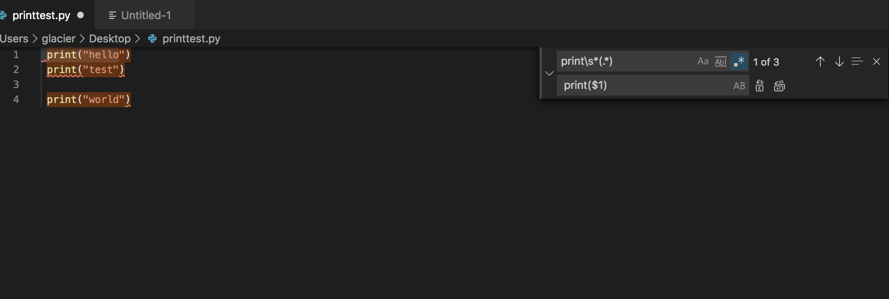The height and width of the screenshot is (299, 889).
Task: Collapse the replace row with the chevron
Action: tap(549, 73)
